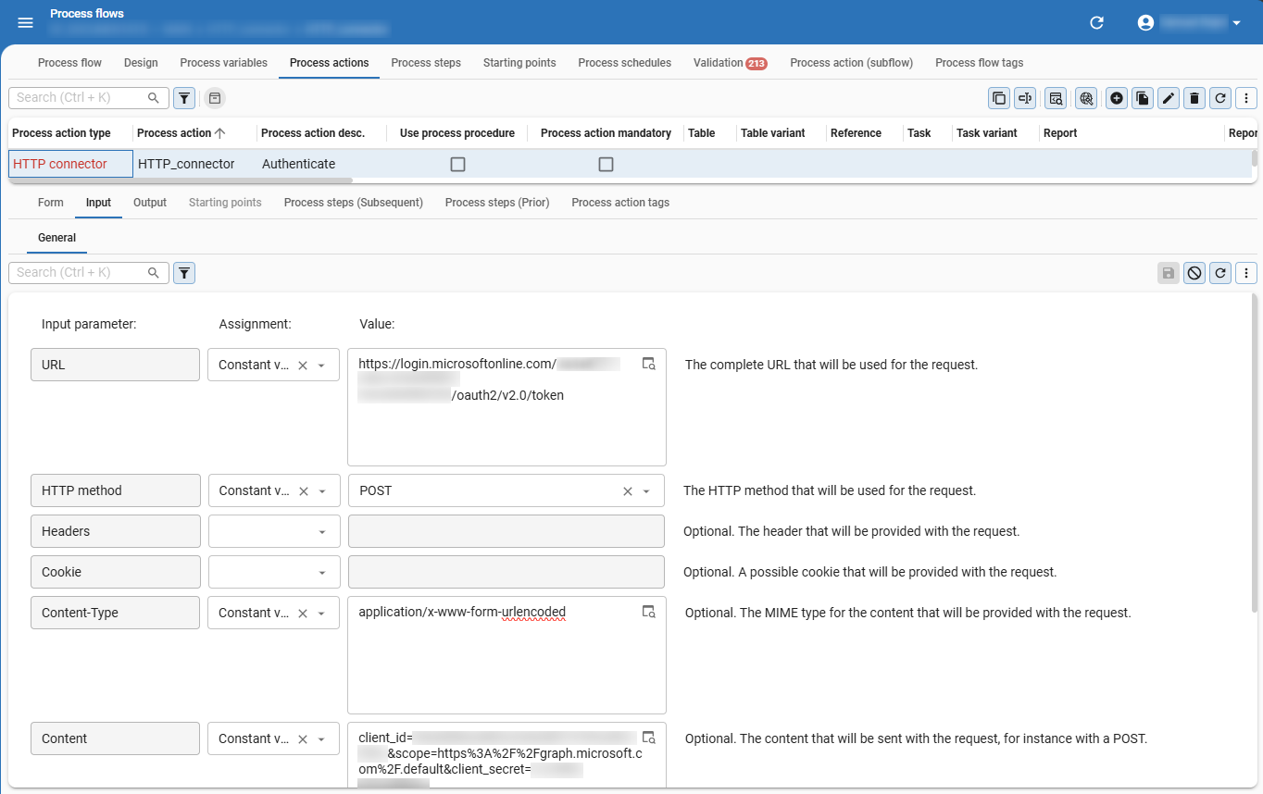Open the three-dot overflow menu of the process actions toolbar
Viewport: 1263px width, 794px height.
tap(1246, 98)
